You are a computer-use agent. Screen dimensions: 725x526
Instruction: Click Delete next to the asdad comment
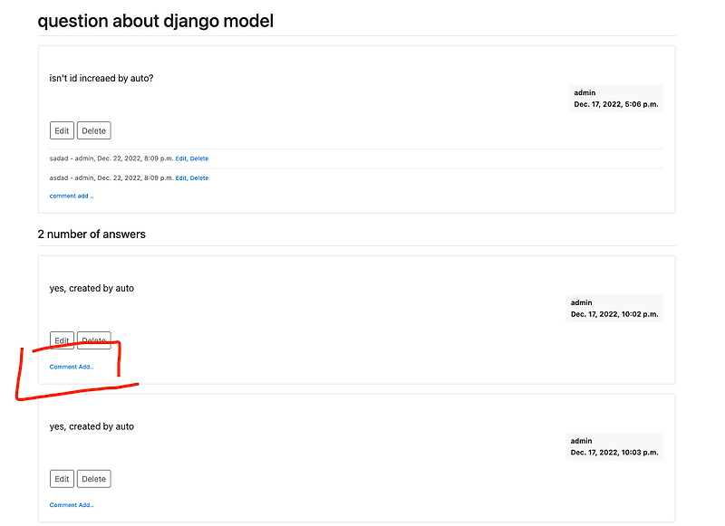coord(198,177)
